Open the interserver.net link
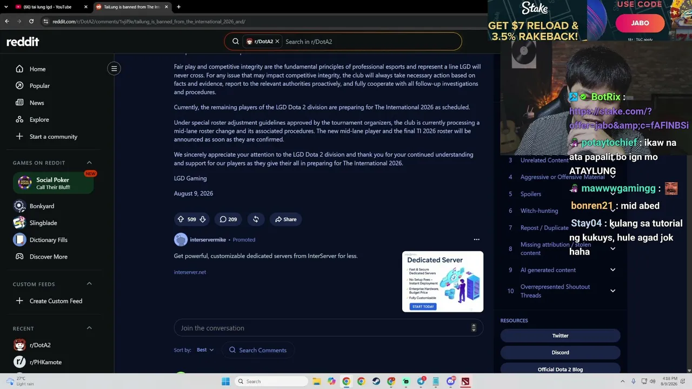 190,272
